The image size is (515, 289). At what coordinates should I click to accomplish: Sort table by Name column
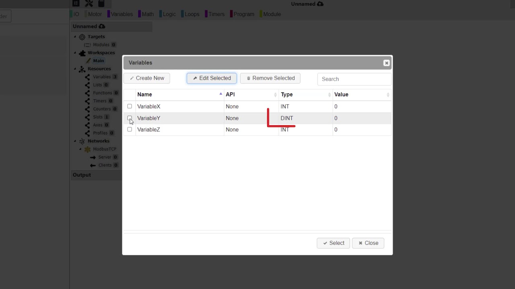pos(179,95)
